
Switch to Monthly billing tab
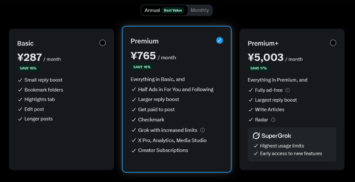[200, 11]
